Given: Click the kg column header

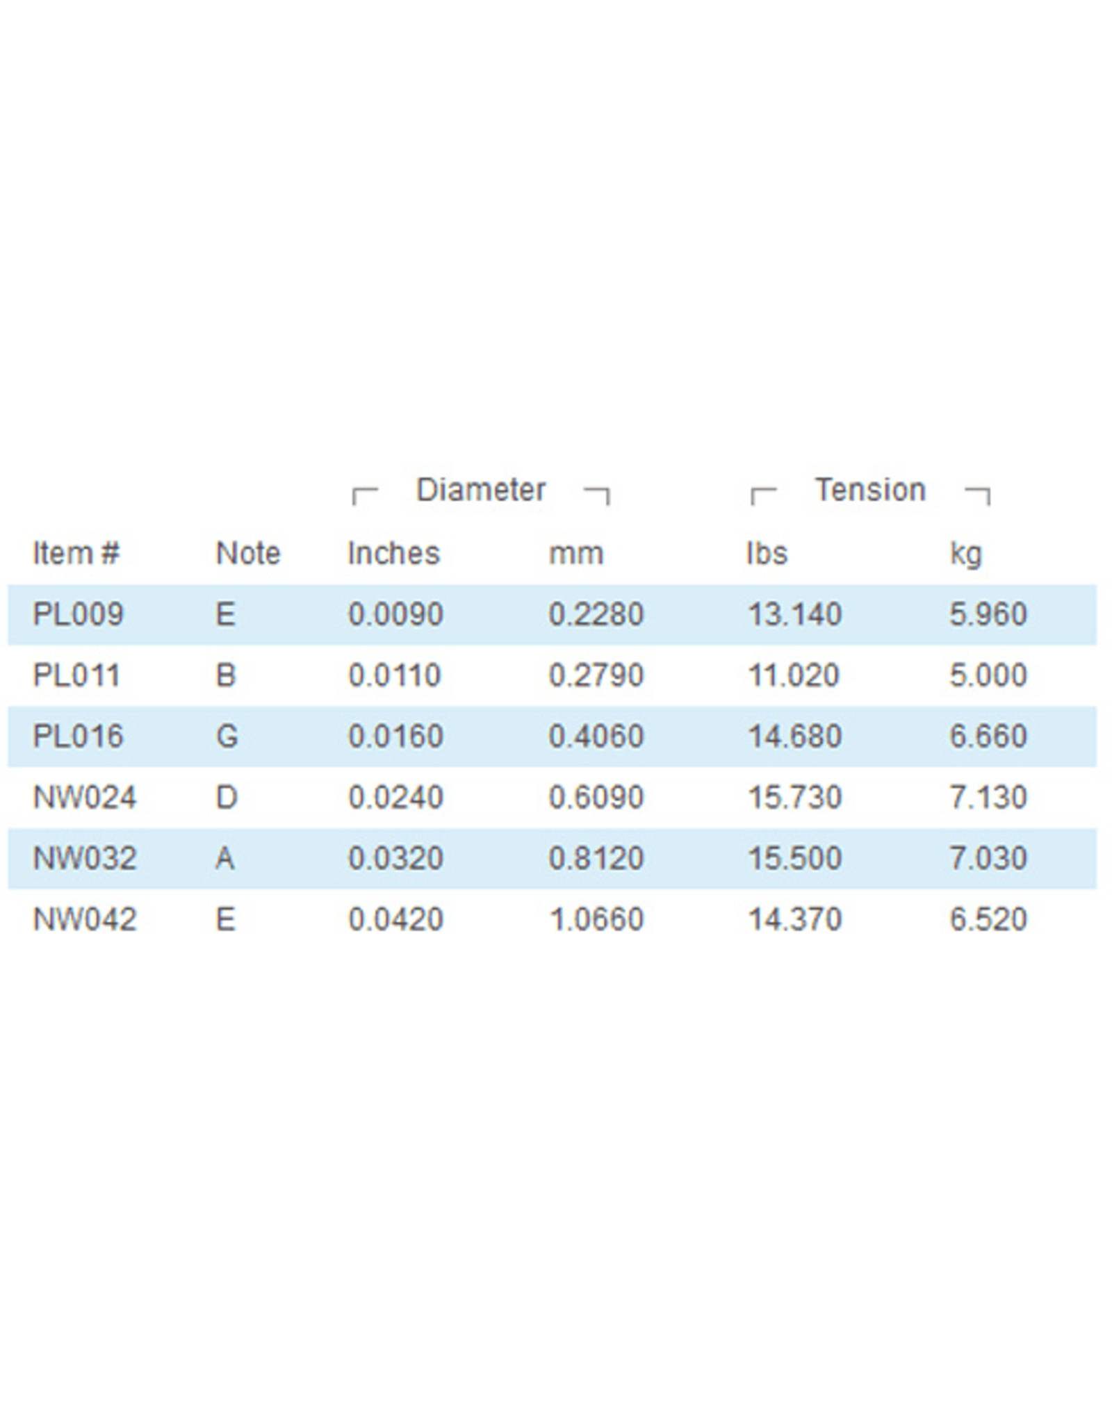Looking at the screenshot, I should pos(965,554).
